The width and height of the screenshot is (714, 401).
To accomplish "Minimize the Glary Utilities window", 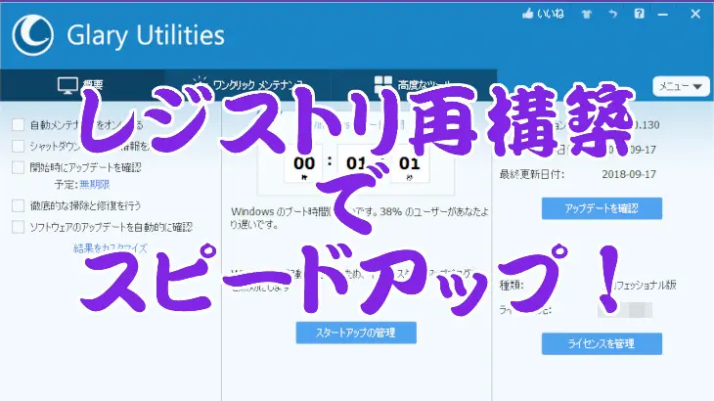I will [x=663, y=15].
